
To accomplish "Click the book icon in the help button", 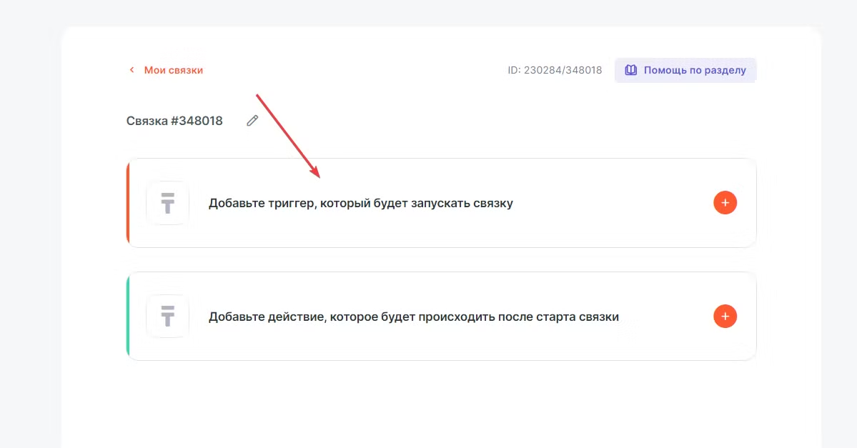I will [630, 70].
